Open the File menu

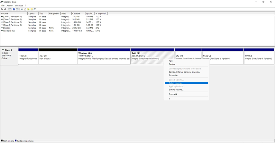(3, 6)
